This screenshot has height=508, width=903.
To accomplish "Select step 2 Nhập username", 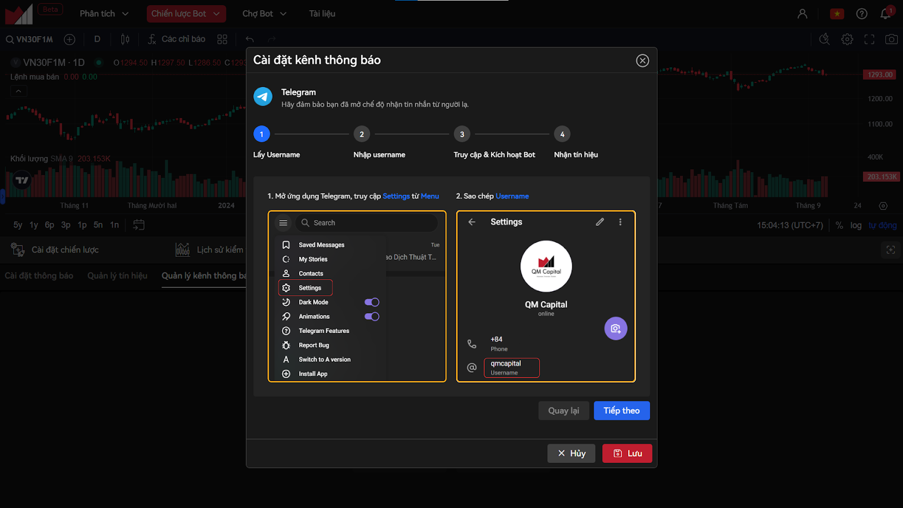I will tap(362, 134).
